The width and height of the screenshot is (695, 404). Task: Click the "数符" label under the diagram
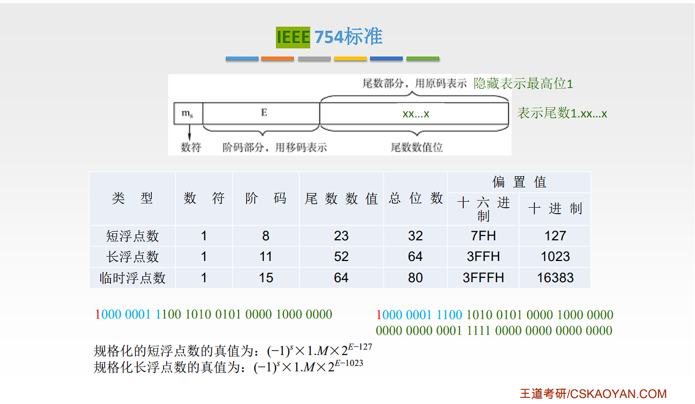[190, 147]
